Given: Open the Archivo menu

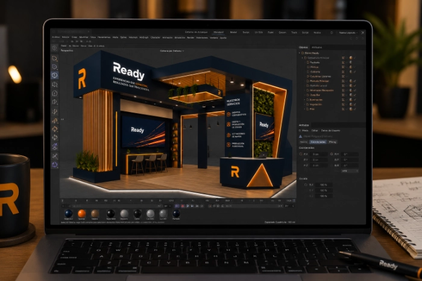Looking at the screenshot, I should (x=55, y=37).
